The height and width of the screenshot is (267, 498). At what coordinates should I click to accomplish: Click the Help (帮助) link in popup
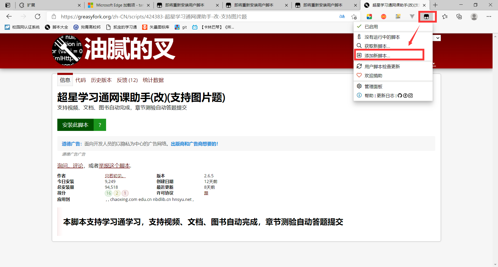click(x=369, y=95)
